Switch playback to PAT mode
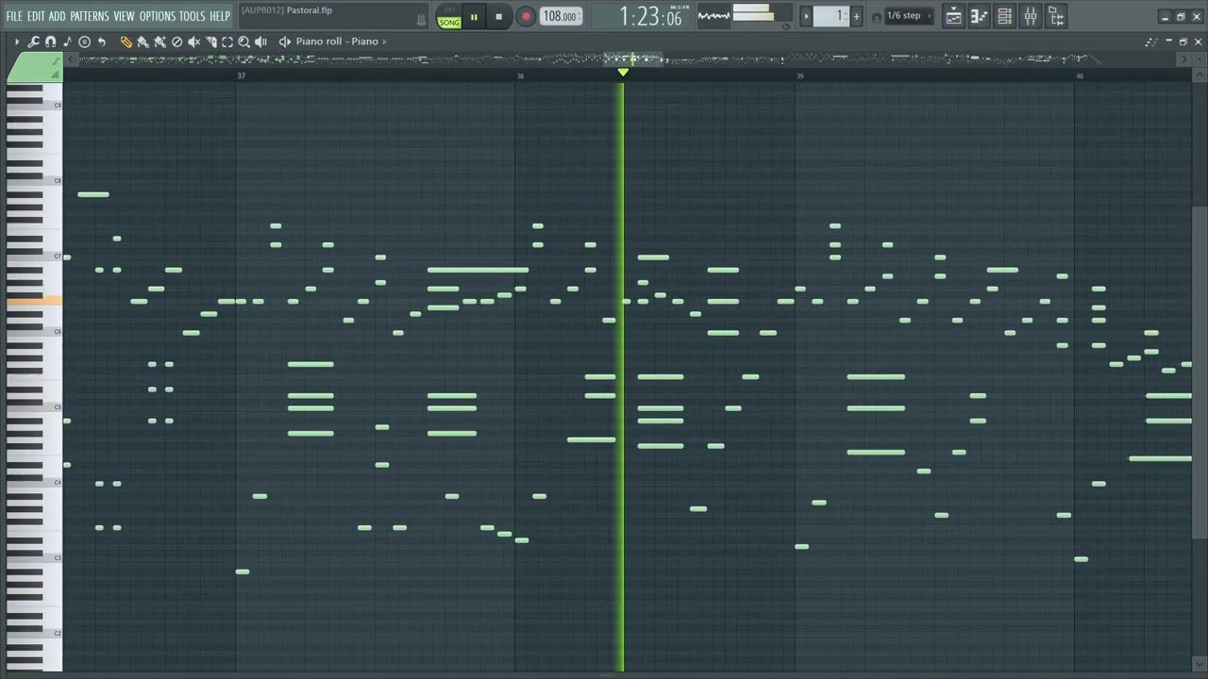Image resolution: width=1208 pixels, height=679 pixels. click(449, 10)
